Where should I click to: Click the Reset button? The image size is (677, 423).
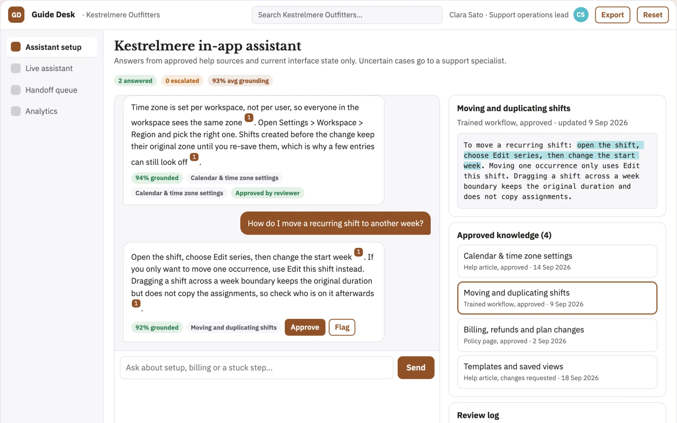(x=652, y=15)
